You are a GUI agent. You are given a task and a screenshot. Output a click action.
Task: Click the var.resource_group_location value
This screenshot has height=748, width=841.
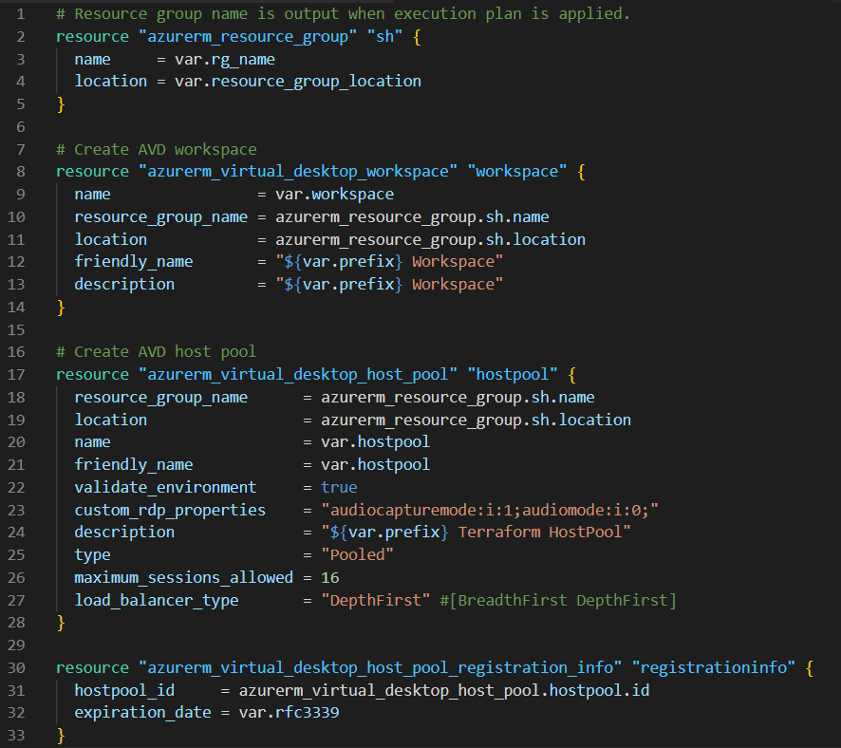pyautogui.click(x=298, y=81)
